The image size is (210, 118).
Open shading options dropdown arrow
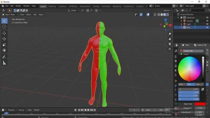171,14
